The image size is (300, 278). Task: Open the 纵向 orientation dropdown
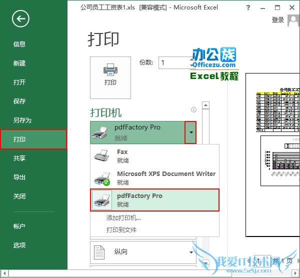(143, 252)
